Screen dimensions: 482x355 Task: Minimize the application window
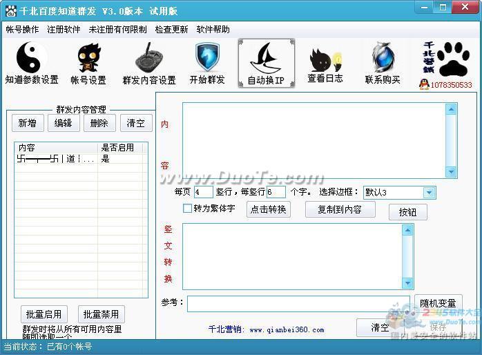click(425, 8)
